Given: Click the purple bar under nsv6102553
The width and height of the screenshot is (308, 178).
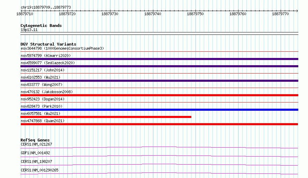Looking at the screenshot, I should click(x=159, y=81).
